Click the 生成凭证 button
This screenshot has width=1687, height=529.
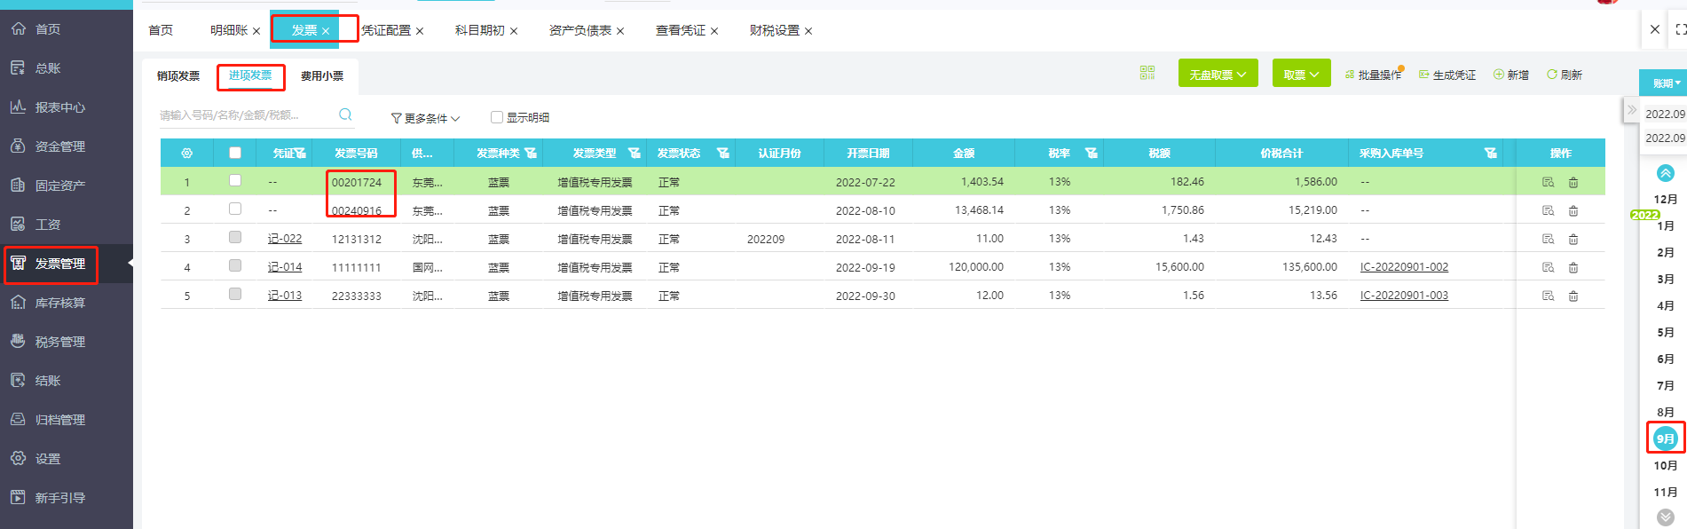[x=1447, y=75]
